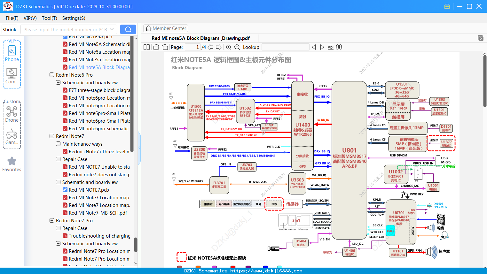This screenshot has height=274, width=487.
Task: Click the Shrink button
Action: [x=9, y=29]
